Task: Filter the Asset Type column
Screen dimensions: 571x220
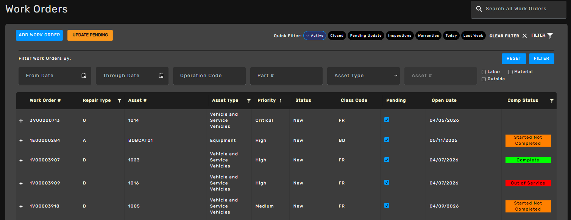Action: point(249,101)
